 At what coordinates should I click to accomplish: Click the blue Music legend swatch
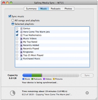(x=23, y=79)
